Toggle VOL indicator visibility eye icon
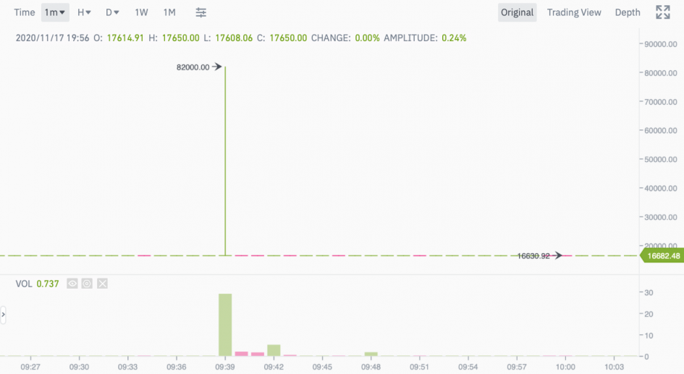The height and width of the screenshot is (374, 684). tap(72, 284)
